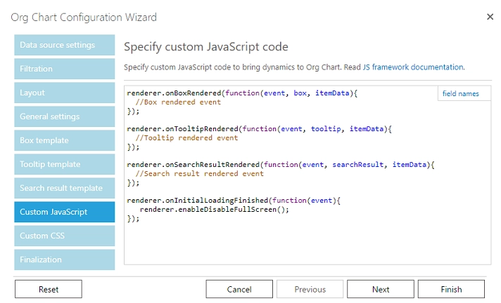Select Search result template step
Screen dimensions: 501x303
click(x=65, y=188)
